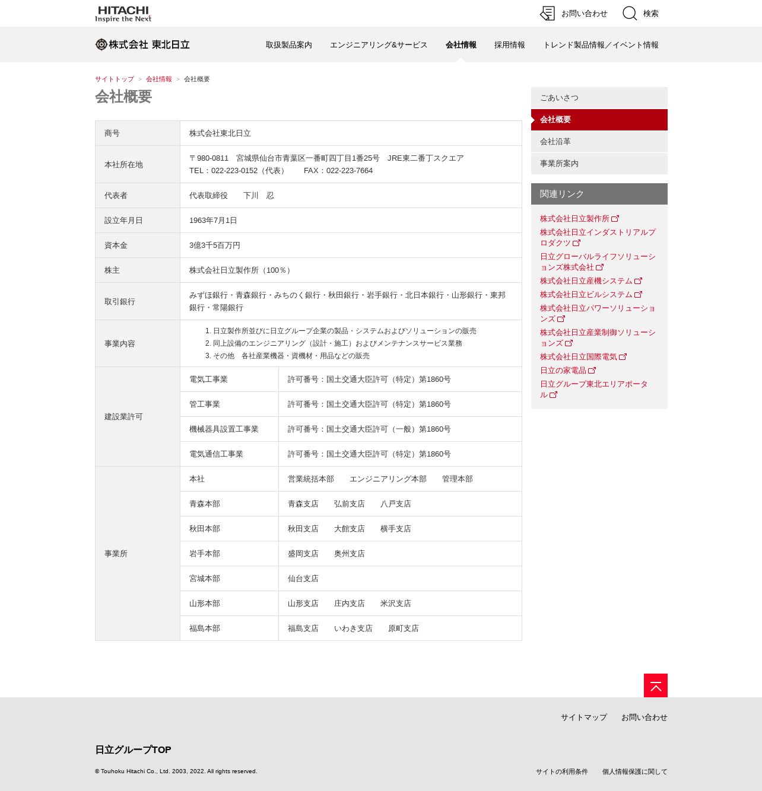This screenshot has width=762, height=791.
Task: Click the 3億3千5百万円 capital cell
Action: tap(351, 245)
